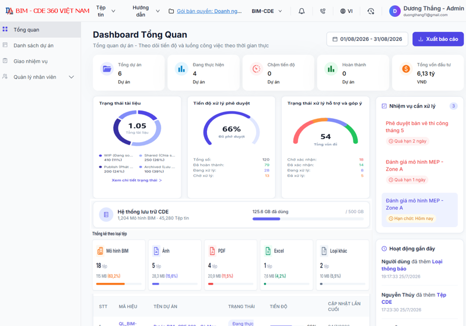Viewport: 466px width, 326px height.
Task: Click the notification bell icon
Action: [x=302, y=11]
